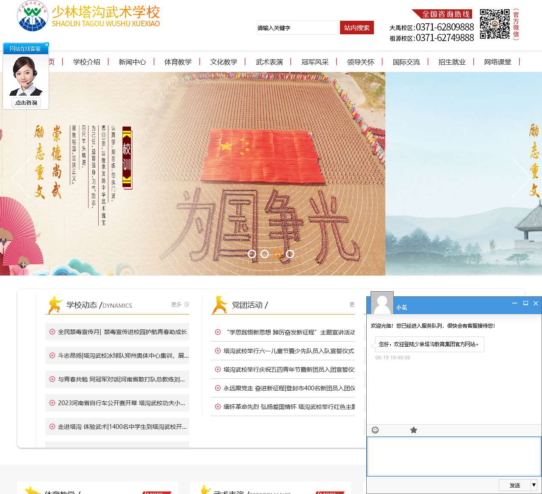Viewport: 542px width, 494px height.
Task: Open the 体育教学 menu item
Action: [178, 62]
